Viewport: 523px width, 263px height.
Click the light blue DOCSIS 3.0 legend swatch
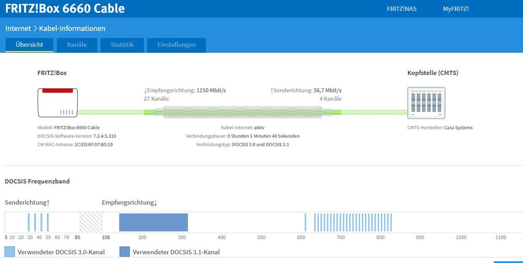point(9,251)
